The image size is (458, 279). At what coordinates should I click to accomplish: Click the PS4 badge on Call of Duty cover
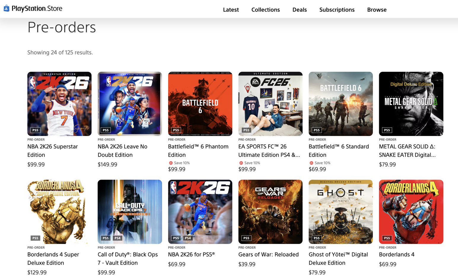point(117,238)
